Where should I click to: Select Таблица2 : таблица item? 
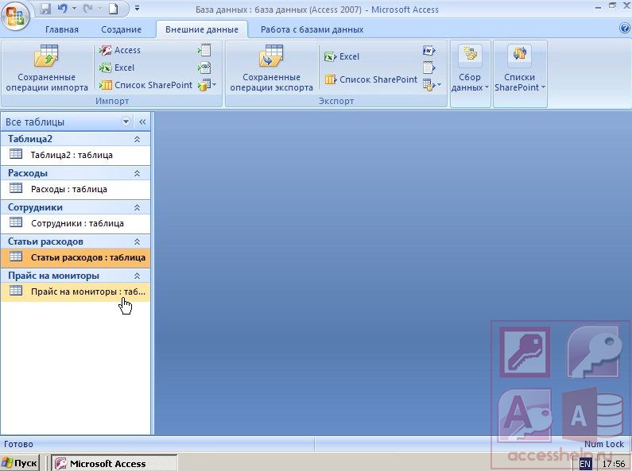pos(76,155)
